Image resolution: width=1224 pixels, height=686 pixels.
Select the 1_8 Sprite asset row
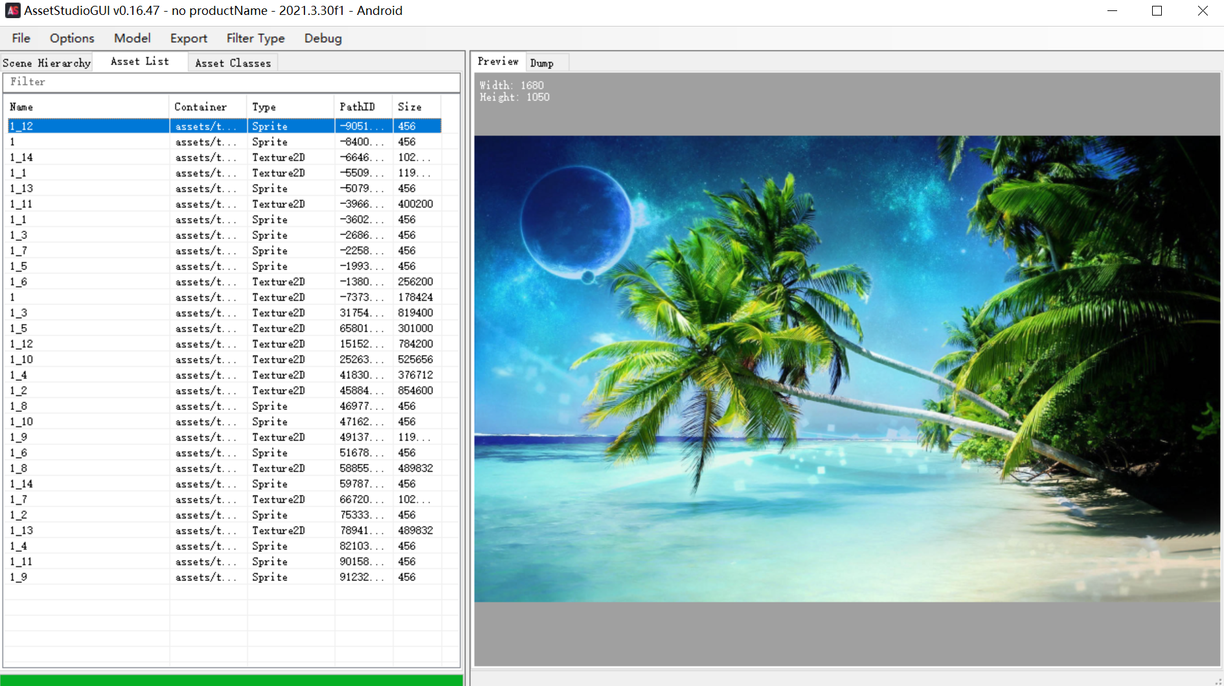tap(224, 406)
